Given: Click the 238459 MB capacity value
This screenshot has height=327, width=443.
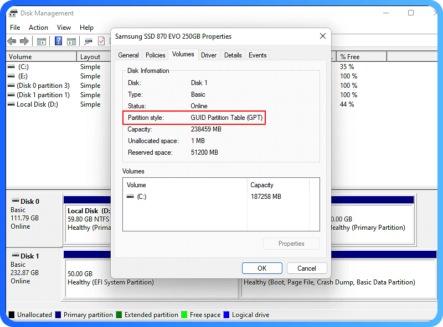Looking at the screenshot, I should 206,129.
